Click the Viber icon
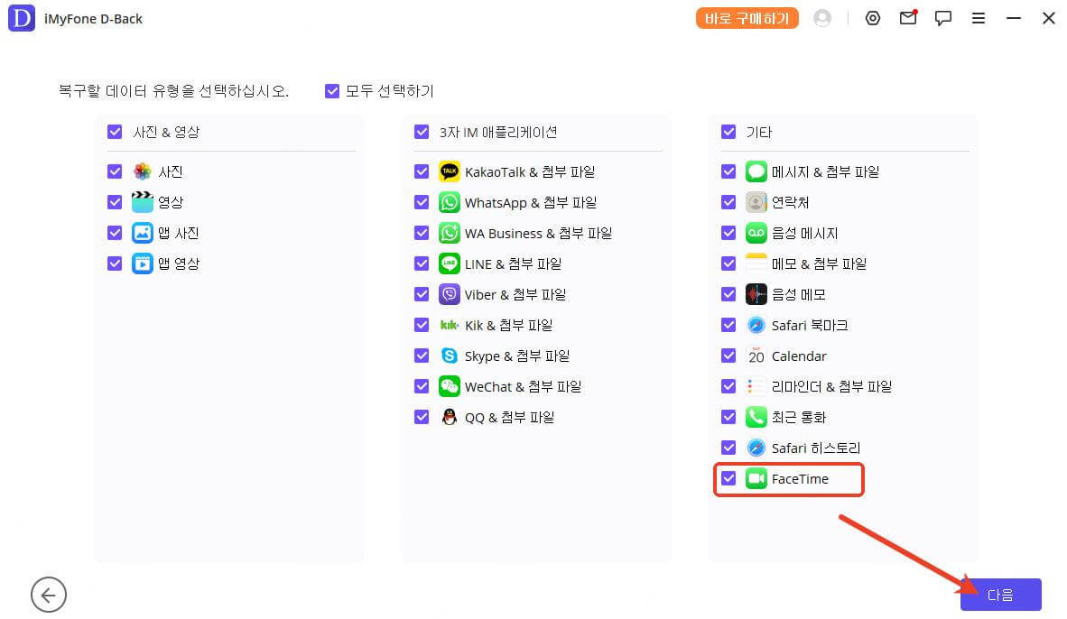Screen dimensions: 1067x619 click(450, 294)
